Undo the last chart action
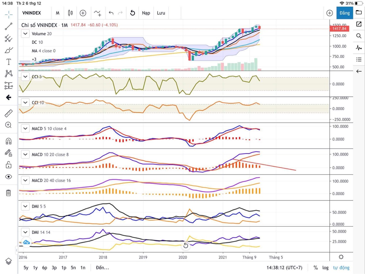 [111, 13]
